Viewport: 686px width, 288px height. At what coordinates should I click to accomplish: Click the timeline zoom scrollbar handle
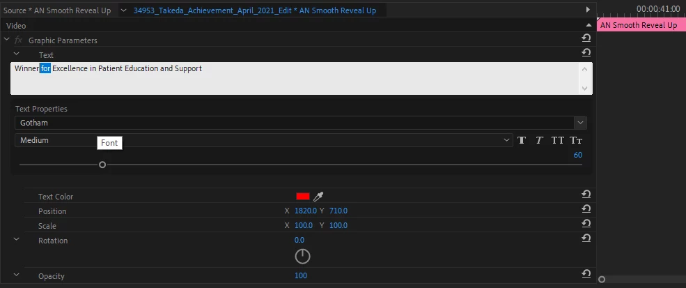pos(602,279)
